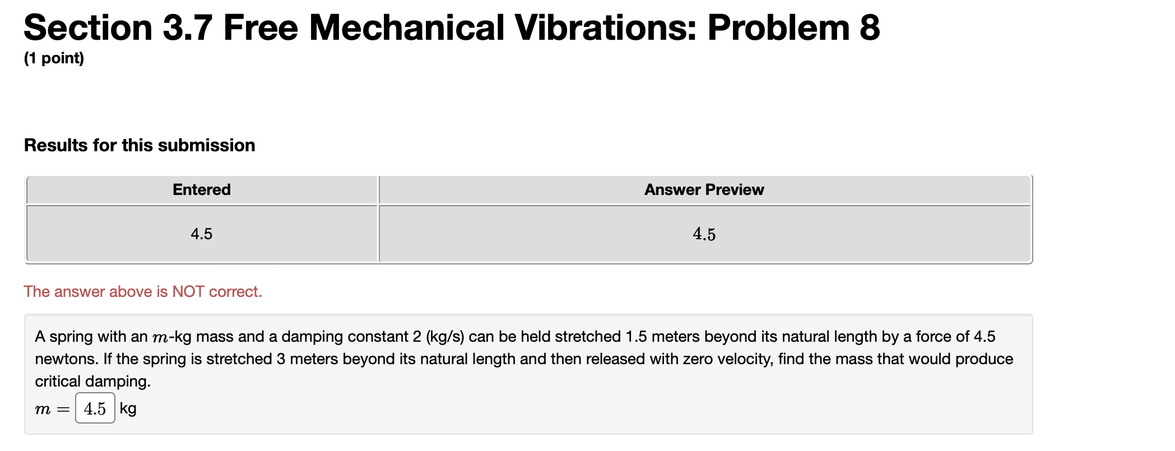Click the 'answer above is NOT correct' message
Image resolution: width=1175 pixels, height=451 pixels.
coord(143,291)
